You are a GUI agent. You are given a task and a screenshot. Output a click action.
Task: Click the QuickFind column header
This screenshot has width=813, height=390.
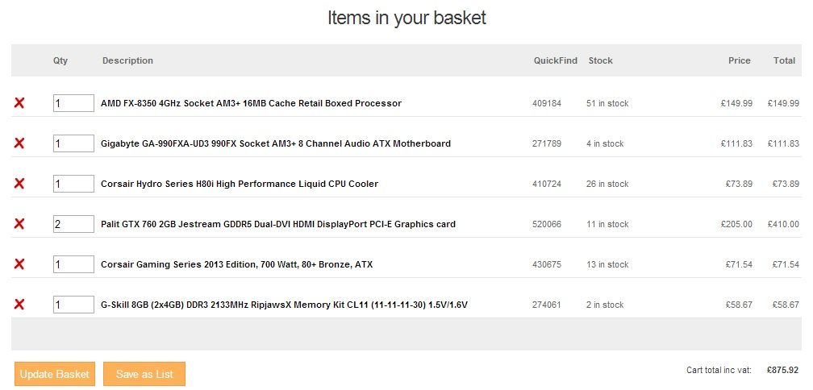coord(555,60)
